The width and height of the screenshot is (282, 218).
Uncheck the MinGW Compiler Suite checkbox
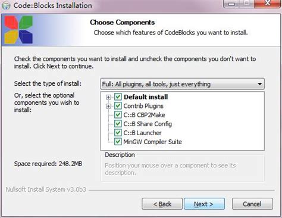pyautogui.click(x=118, y=142)
